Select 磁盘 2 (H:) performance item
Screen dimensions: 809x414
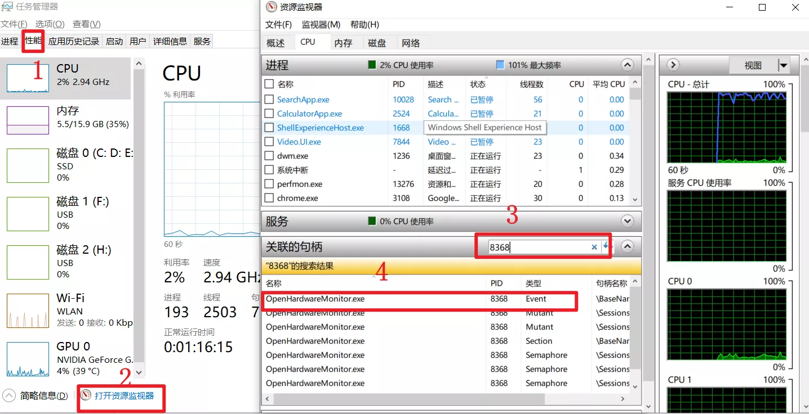coord(67,262)
